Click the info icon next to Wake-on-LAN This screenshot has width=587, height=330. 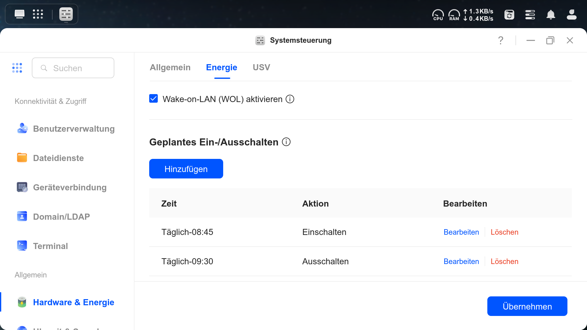290,99
